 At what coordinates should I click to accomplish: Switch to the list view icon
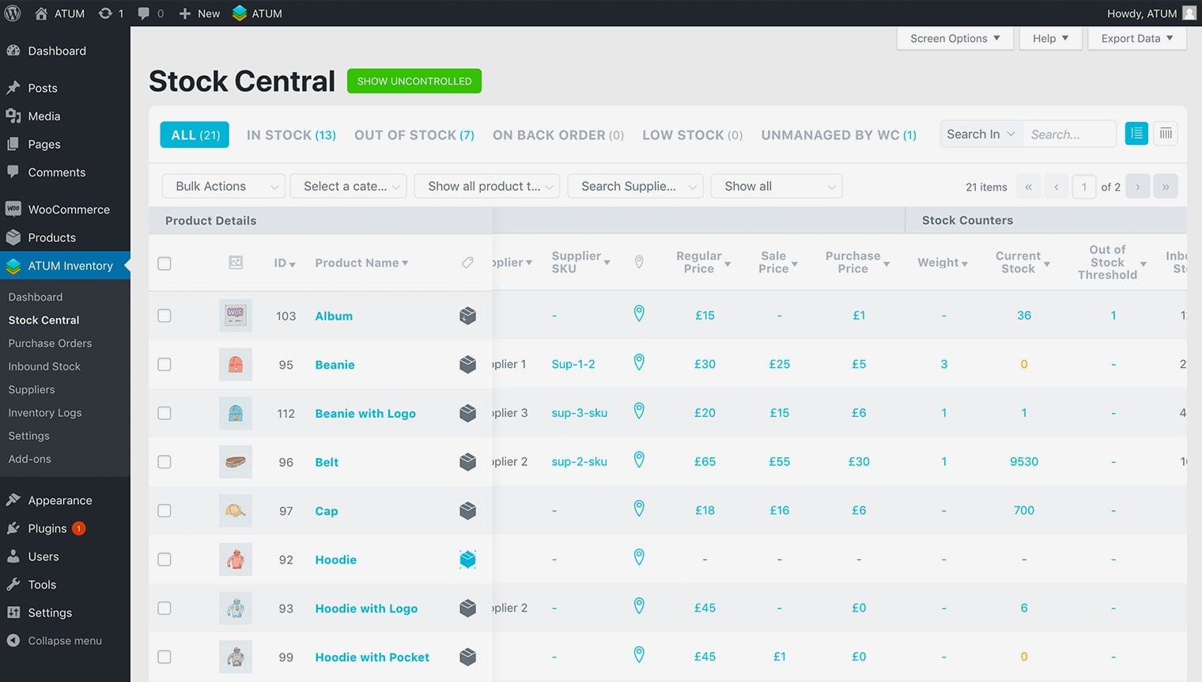[1136, 134]
